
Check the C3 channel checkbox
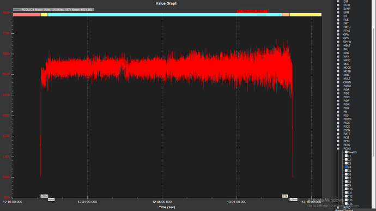point(346,163)
